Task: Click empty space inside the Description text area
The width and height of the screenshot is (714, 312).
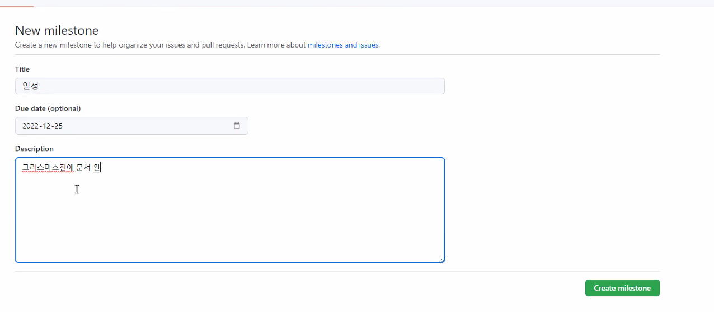Action: click(x=230, y=224)
